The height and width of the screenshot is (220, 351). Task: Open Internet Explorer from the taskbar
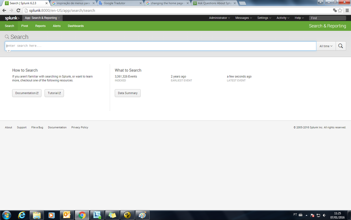click(x=21, y=215)
